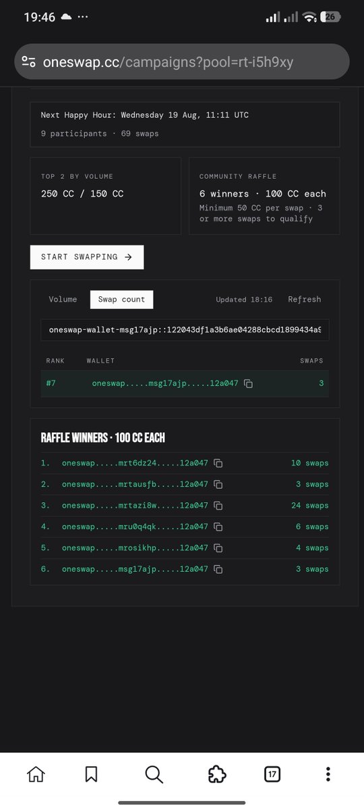Click the SWAPS column header

(x=311, y=361)
